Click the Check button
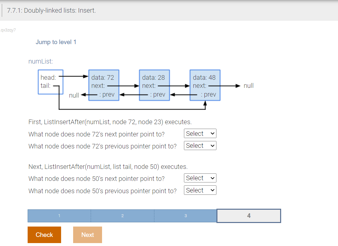Screen dimensions: 338x246 pos(44,235)
